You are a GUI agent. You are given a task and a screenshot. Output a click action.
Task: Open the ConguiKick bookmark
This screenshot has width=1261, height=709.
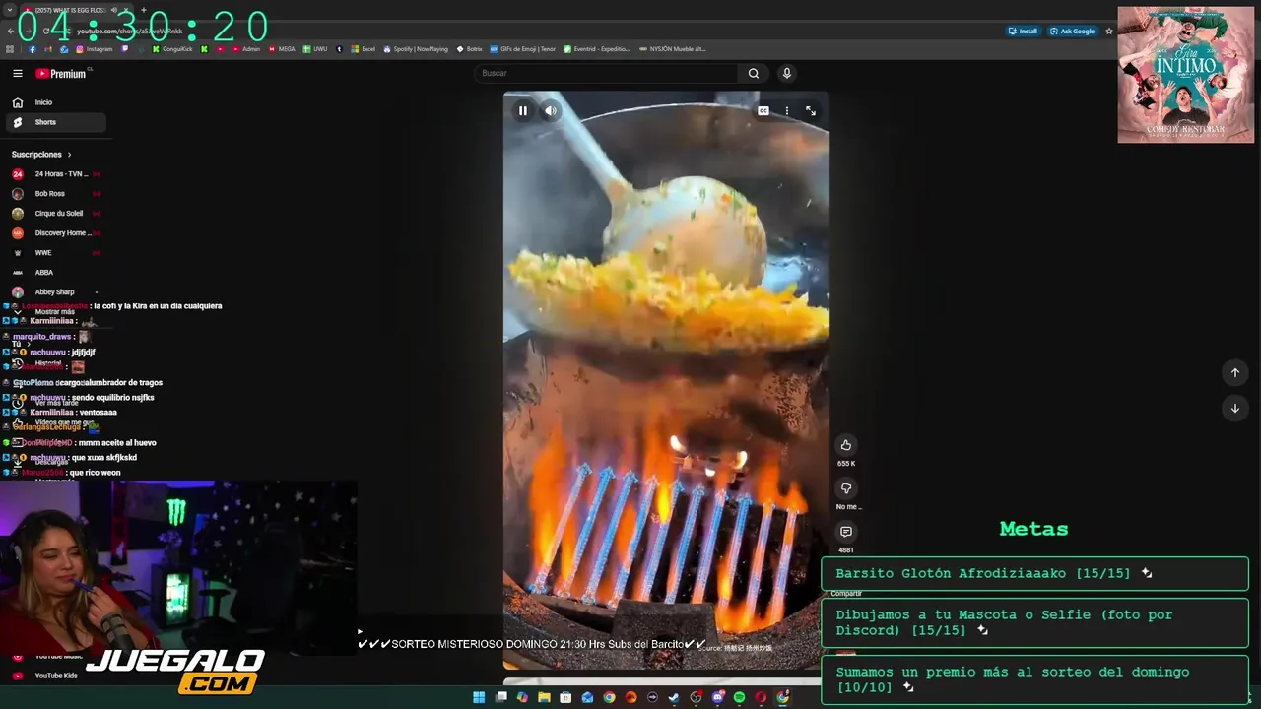pyautogui.click(x=172, y=49)
